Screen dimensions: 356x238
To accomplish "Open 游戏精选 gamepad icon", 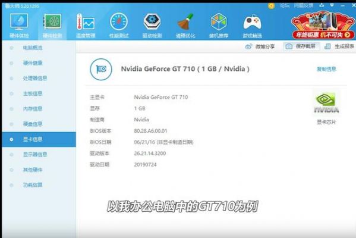I will pyautogui.click(x=252, y=22).
